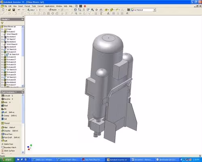Screen dimensions: 202x162
Task: Click the New document icon
Action: (3, 10)
